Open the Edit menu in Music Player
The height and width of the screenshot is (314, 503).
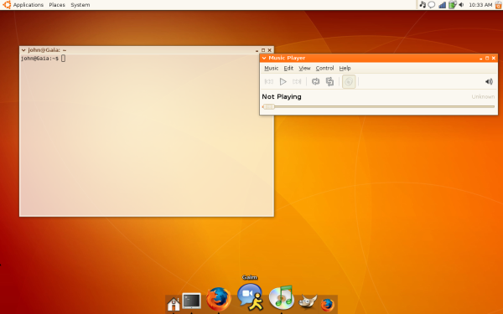coord(288,69)
